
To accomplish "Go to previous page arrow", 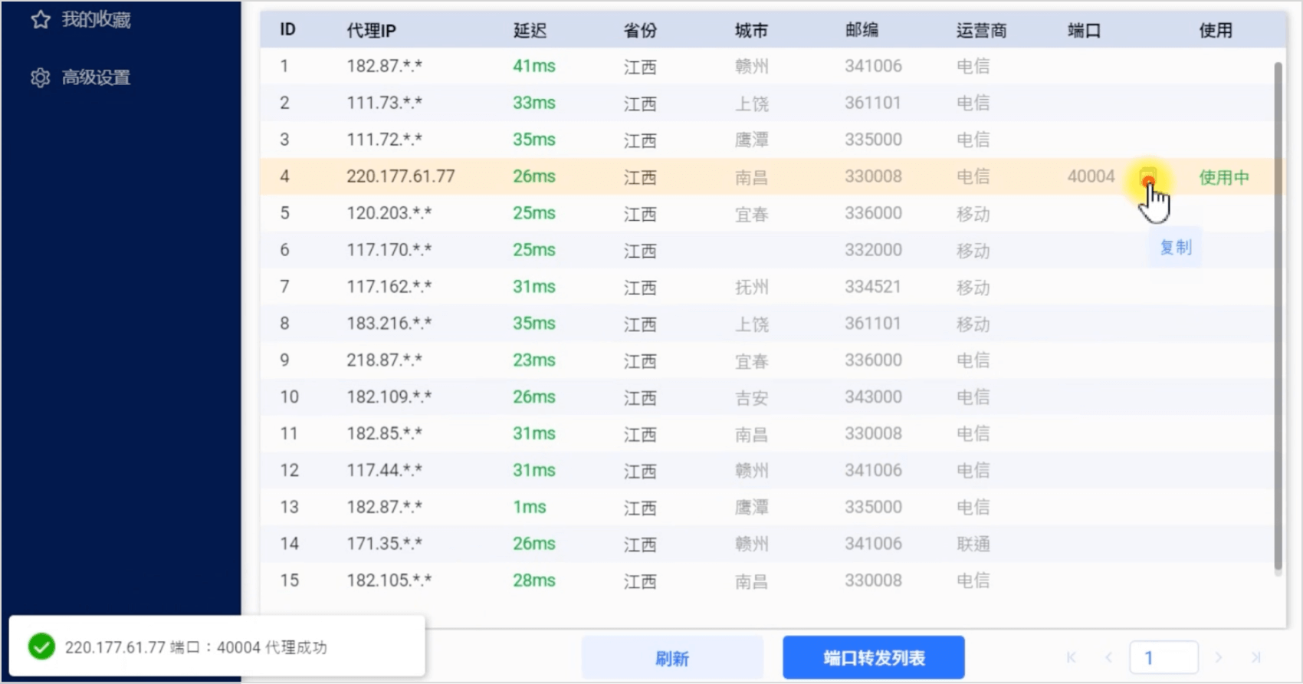I will pos(1108,657).
